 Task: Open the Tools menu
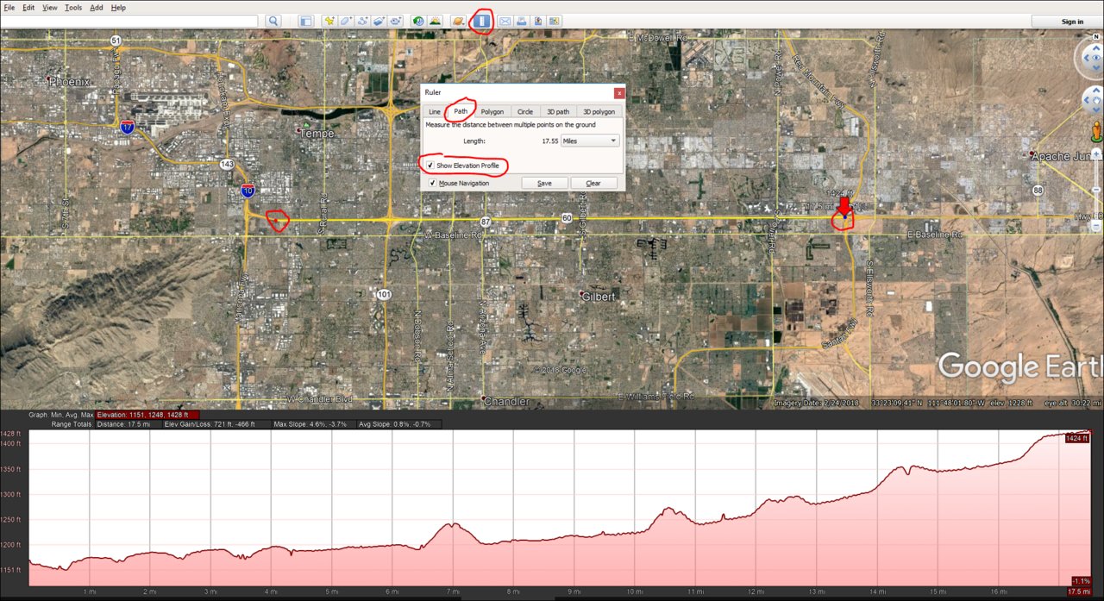73,7
